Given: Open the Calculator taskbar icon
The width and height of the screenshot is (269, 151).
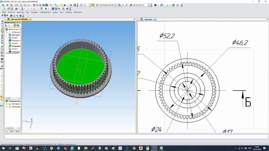Looking at the screenshot, I should click(x=148, y=148).
